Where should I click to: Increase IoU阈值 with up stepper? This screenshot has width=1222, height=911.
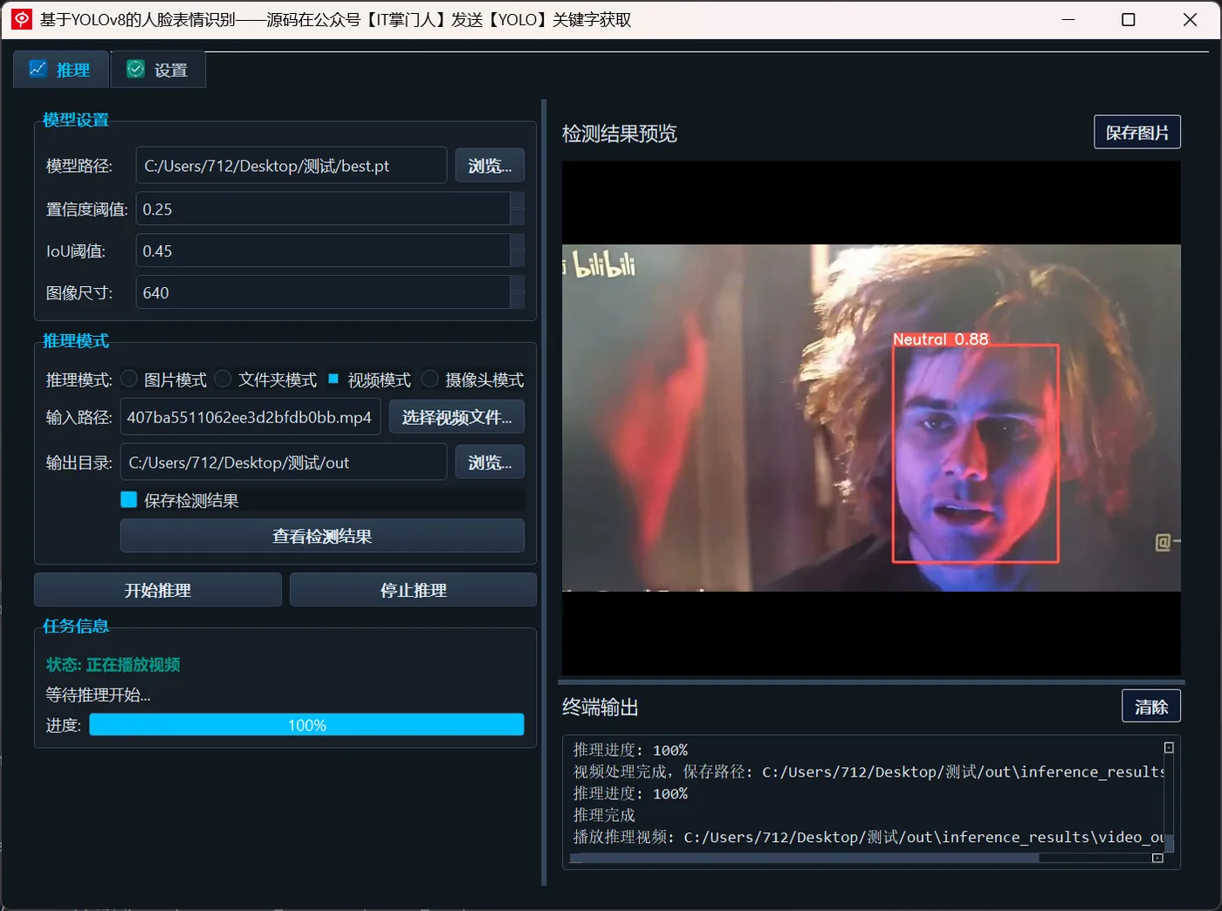pyautogui.click(x=518, y=243)
